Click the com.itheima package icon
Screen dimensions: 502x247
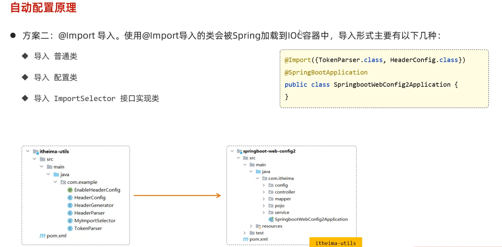(265, 178)
